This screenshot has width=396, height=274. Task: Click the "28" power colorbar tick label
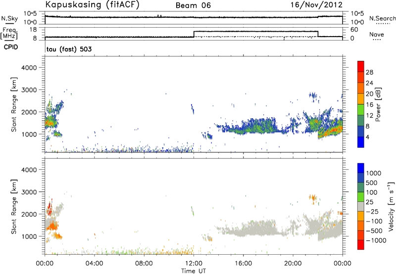coord(369,72)
